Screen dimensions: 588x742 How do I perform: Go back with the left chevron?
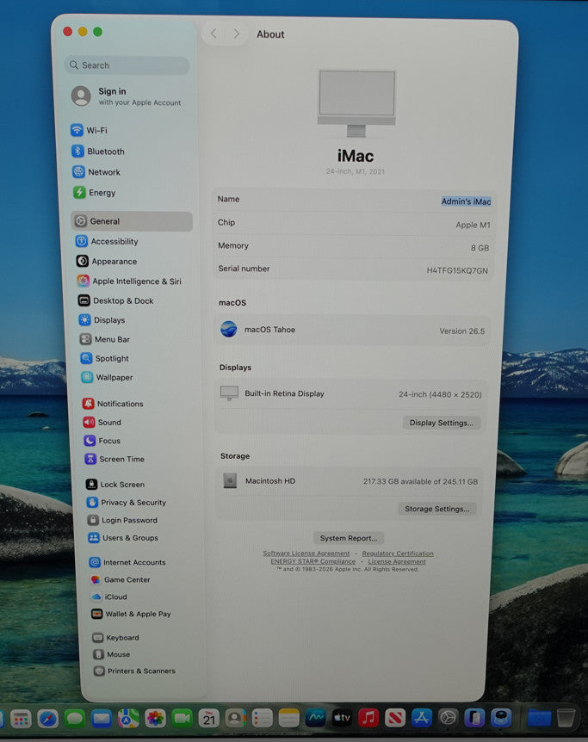(214, 34)
